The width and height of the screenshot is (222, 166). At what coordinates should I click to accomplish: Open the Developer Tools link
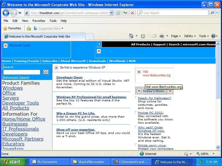pyautogui.click(x=21, y=103)
